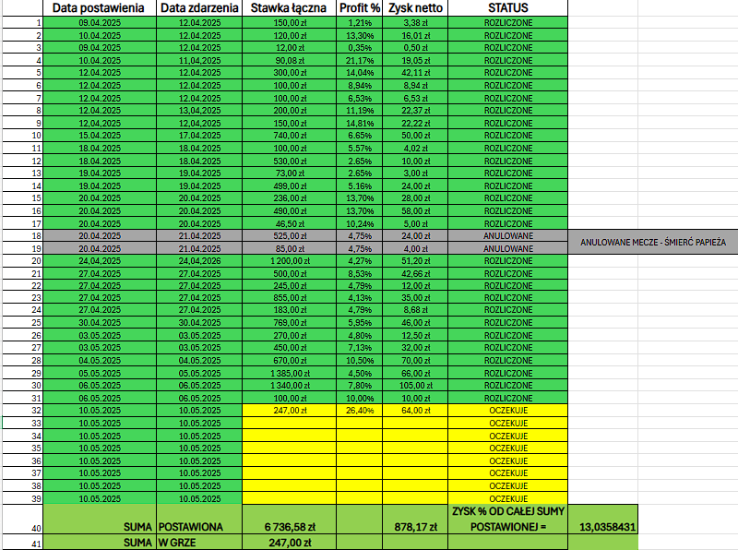The width and height of the screenshot is (738, 550).
Task: Click profit 14,81% in row 9
Action: point(360,123)
